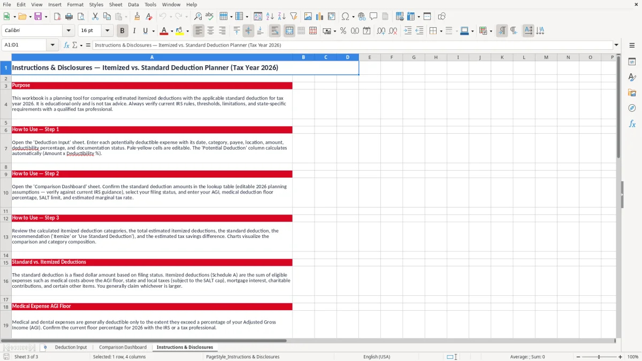Click the zoom in plus button
Image resolution: width=642 pixels, height=361 pixels.
coord(621,357)
